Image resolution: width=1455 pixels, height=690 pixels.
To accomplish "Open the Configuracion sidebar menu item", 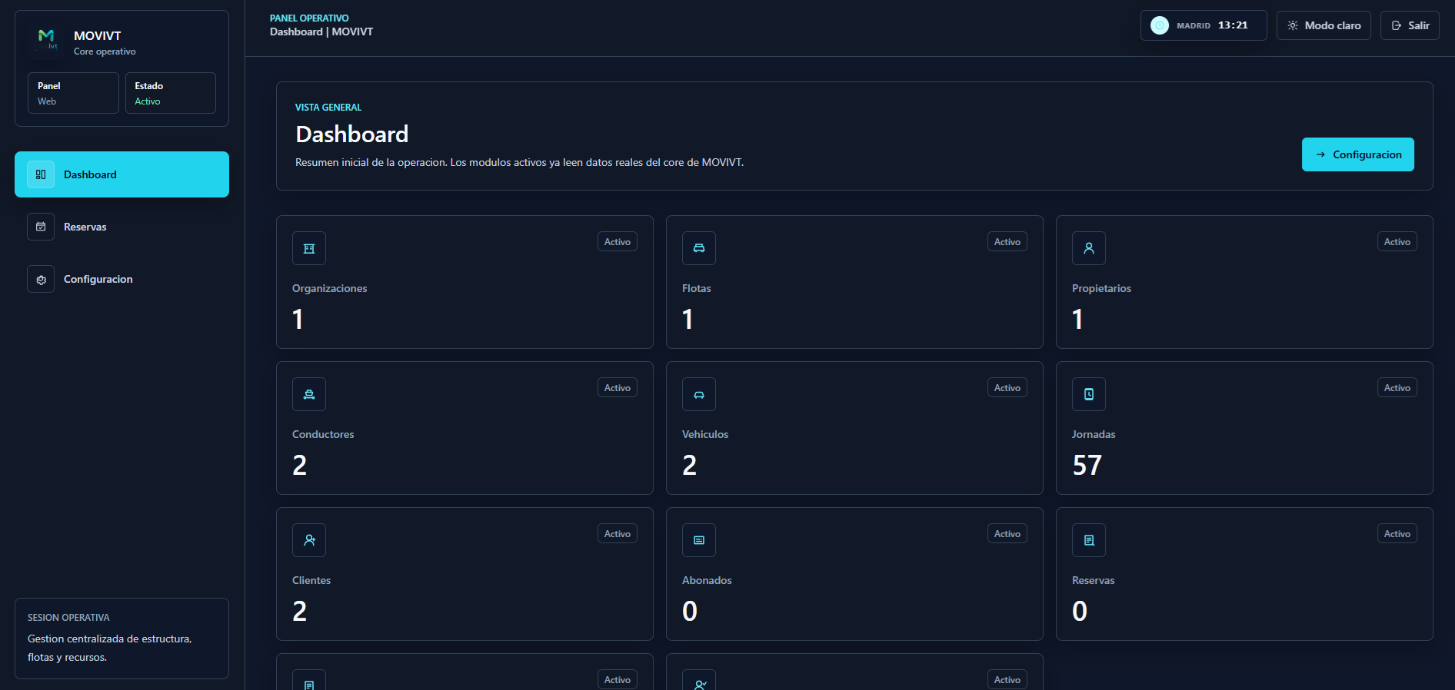I will [x=122, y=279].
